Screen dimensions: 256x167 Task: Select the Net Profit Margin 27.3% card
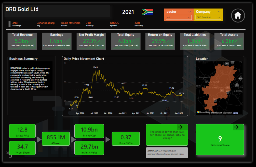coord(91,41)
